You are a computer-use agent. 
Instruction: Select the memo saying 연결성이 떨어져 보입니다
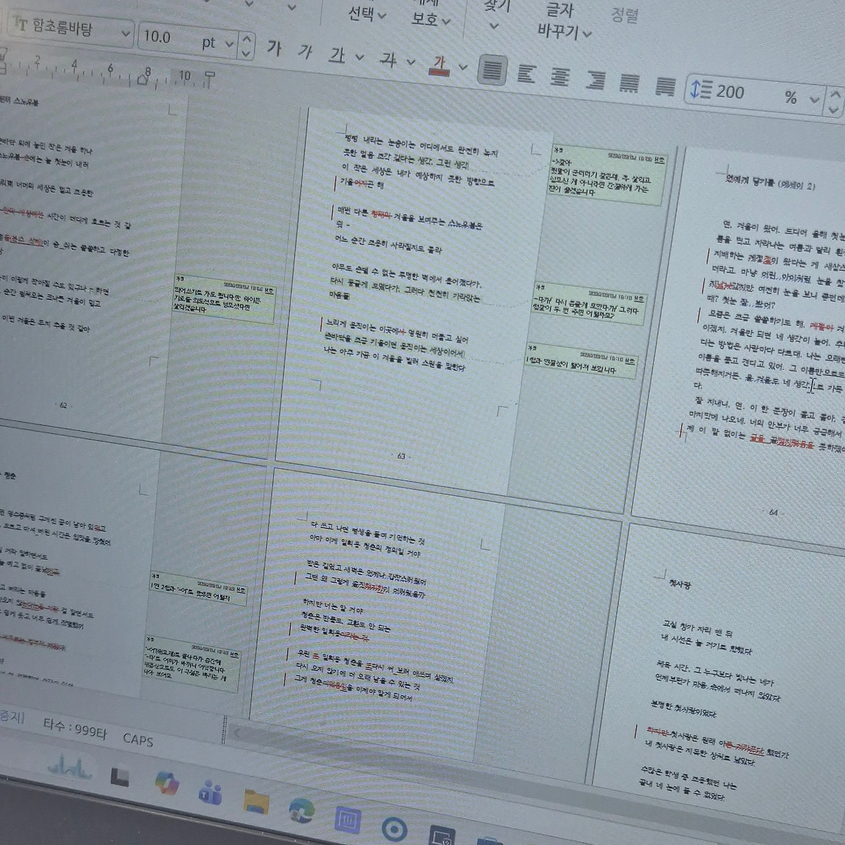click(x=581, y=361)
